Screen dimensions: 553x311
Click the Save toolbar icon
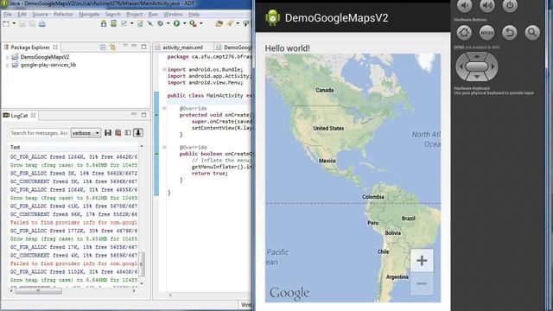coord(22,23)
